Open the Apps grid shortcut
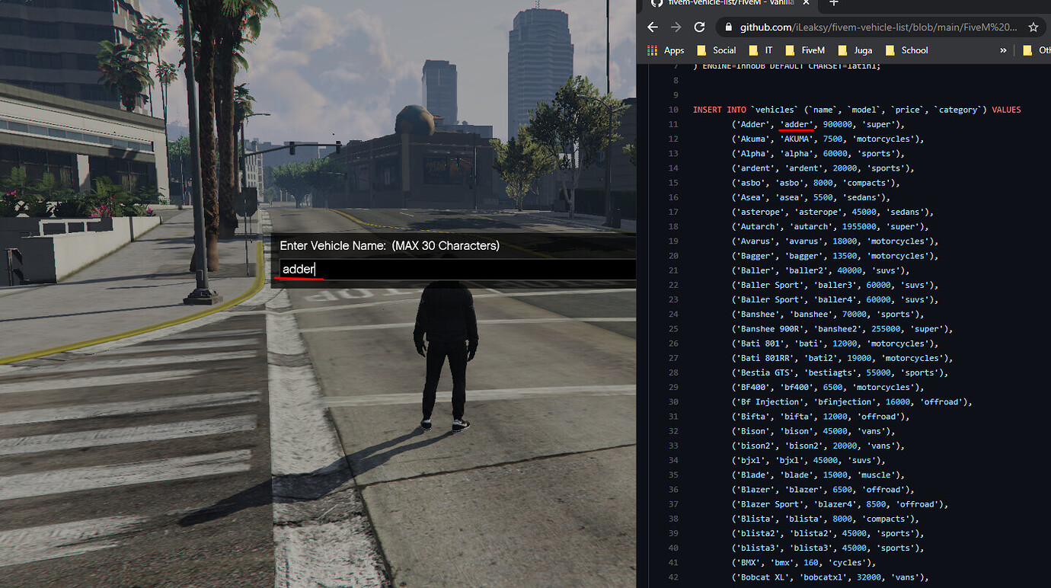The width and height of the screenshot is (1051, 588). tap(666, 50)
